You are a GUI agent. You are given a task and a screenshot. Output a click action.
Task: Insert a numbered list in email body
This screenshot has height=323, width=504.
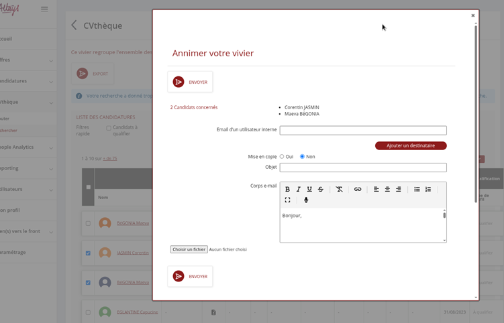428,190
